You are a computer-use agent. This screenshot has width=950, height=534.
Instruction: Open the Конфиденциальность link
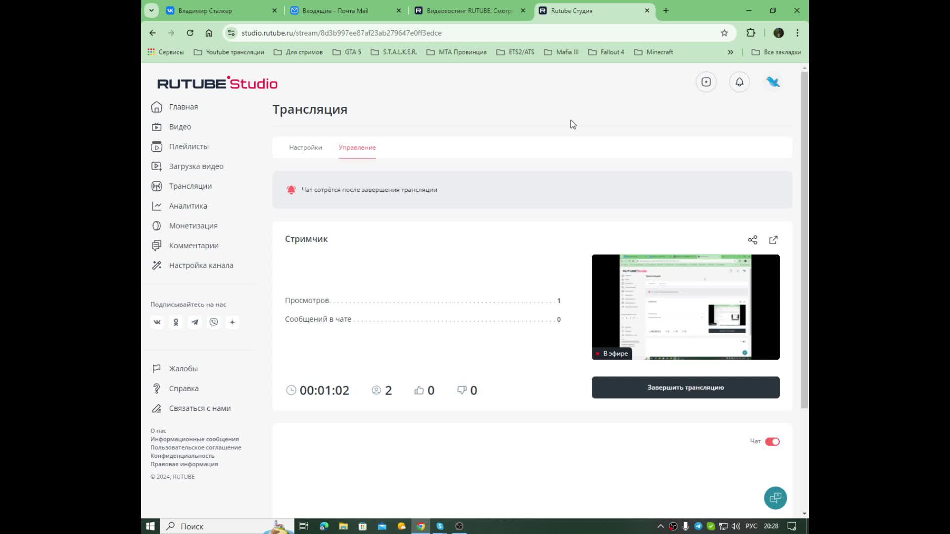click(x=183, y=456)
